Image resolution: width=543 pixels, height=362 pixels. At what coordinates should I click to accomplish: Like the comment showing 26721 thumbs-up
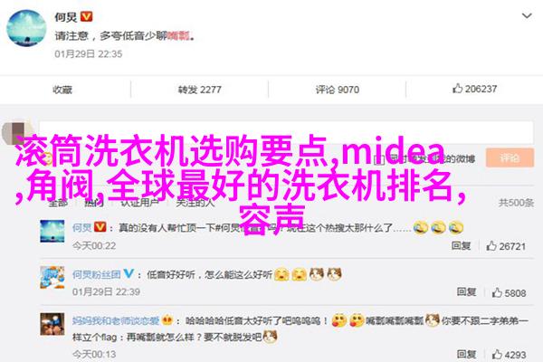(506, 246)
